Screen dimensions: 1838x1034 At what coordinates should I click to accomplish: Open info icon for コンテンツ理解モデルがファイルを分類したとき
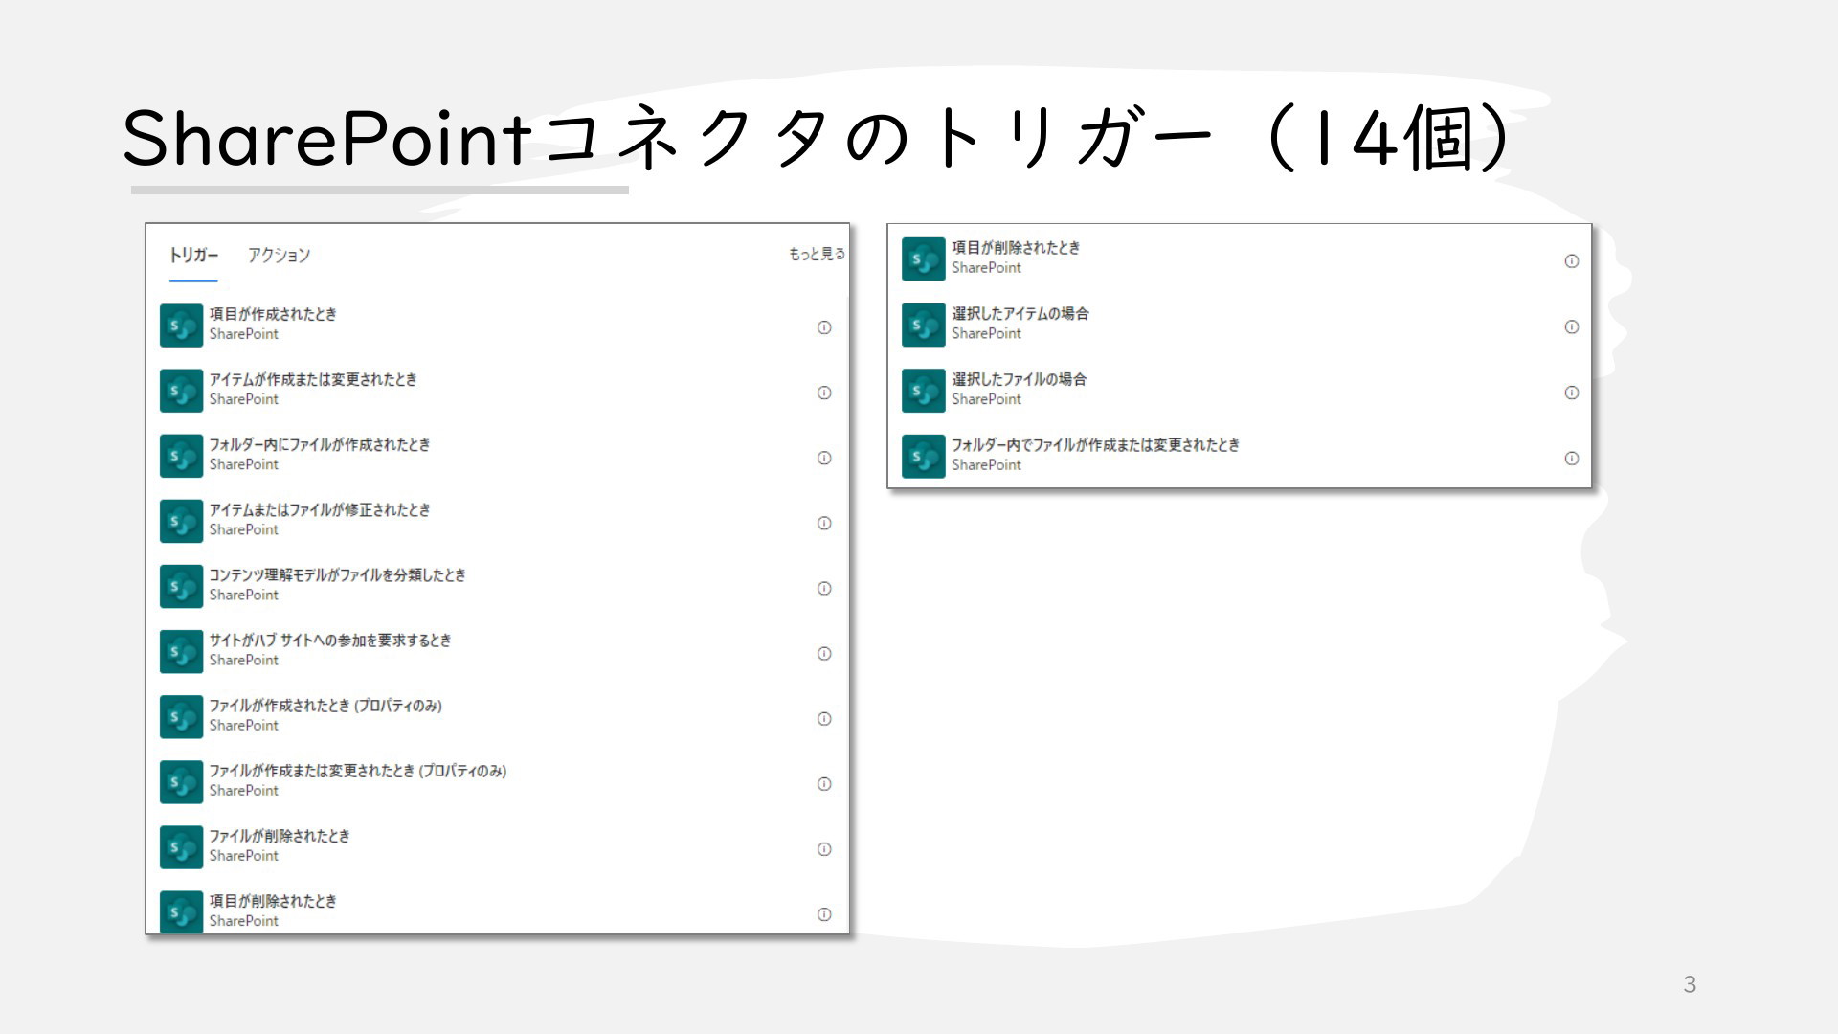click(x=823, y=588)
